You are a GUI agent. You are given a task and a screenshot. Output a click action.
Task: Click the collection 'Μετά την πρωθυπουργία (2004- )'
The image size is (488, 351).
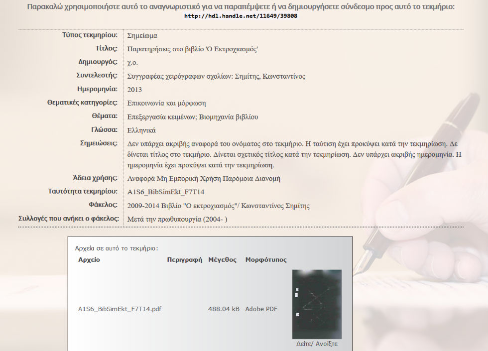coord(177,219)
